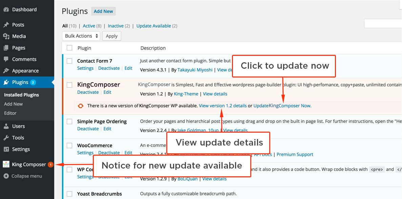
Task: Open the Bulk Actions dropdown
Action: (81, 36)
